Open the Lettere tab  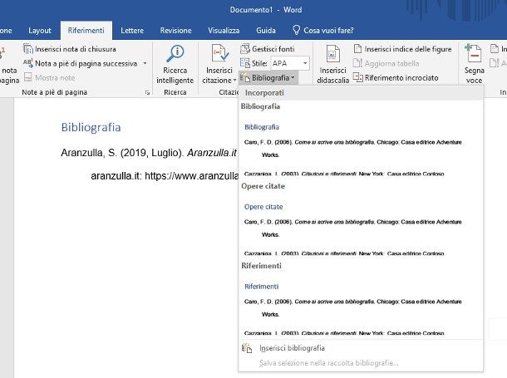tap(132, 31)
